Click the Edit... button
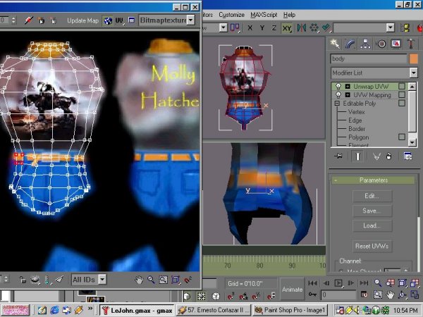This screenshot has height=317, width=423. pos(372,196)
